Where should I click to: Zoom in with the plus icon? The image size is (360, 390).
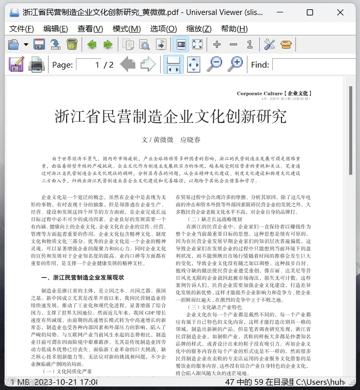click(x=217, y=44)
